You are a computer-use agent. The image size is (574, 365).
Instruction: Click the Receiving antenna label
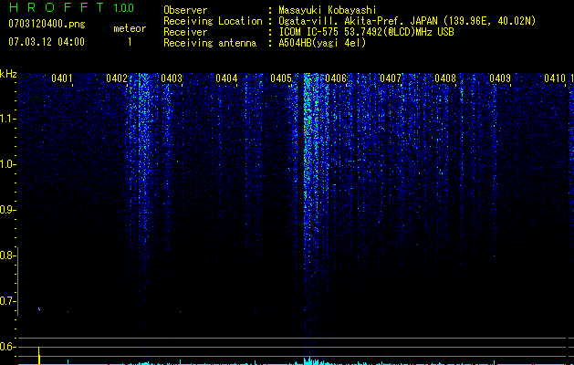(x=210, y=43)
